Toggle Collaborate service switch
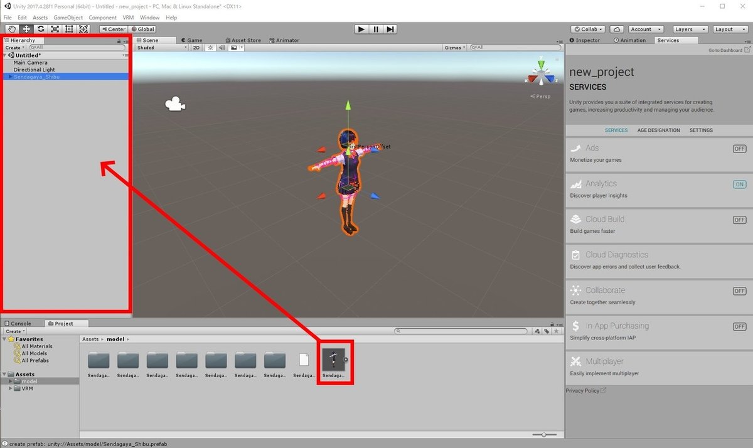753x448 pixels. tap(739, 291)
